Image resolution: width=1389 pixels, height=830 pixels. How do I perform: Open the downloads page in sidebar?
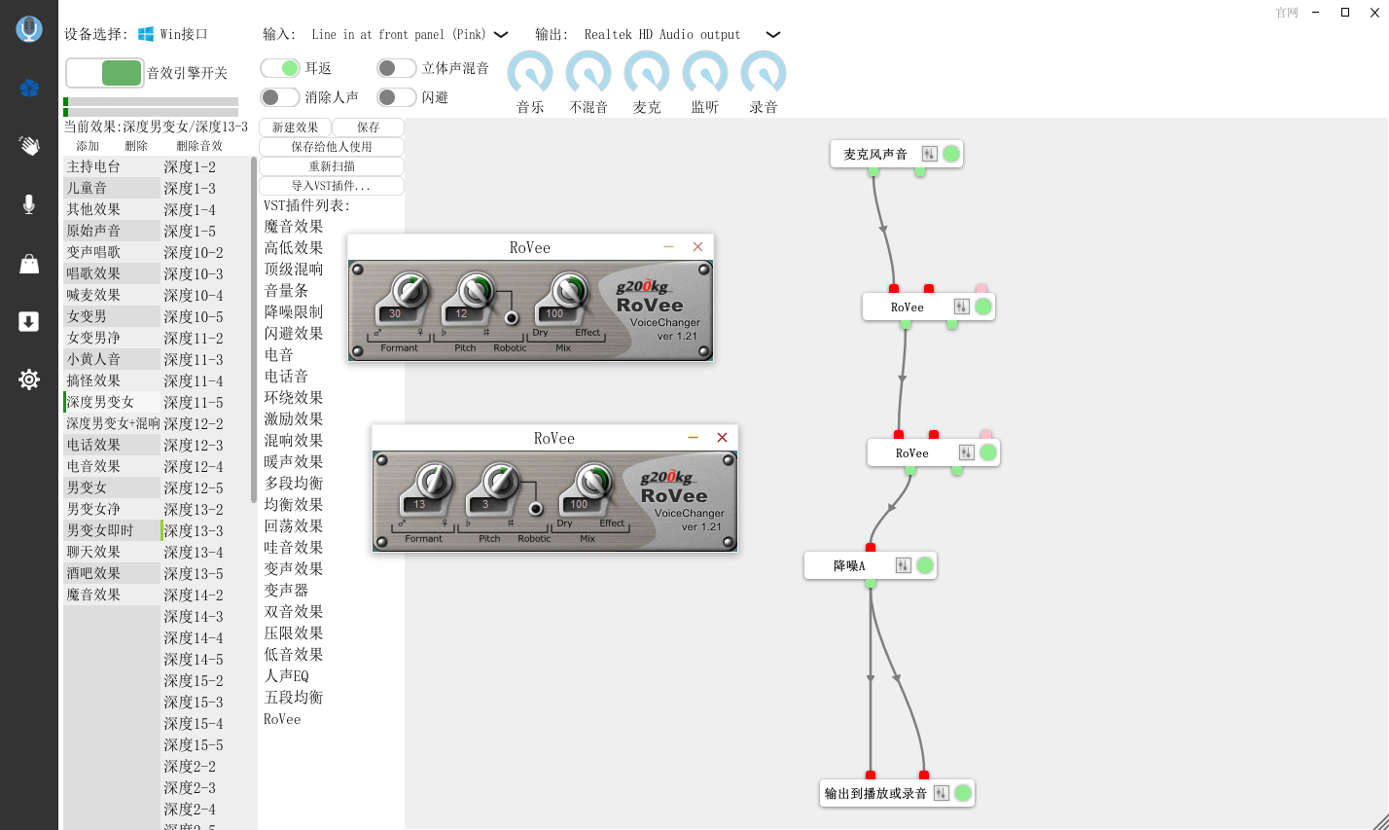pos(29,322)
